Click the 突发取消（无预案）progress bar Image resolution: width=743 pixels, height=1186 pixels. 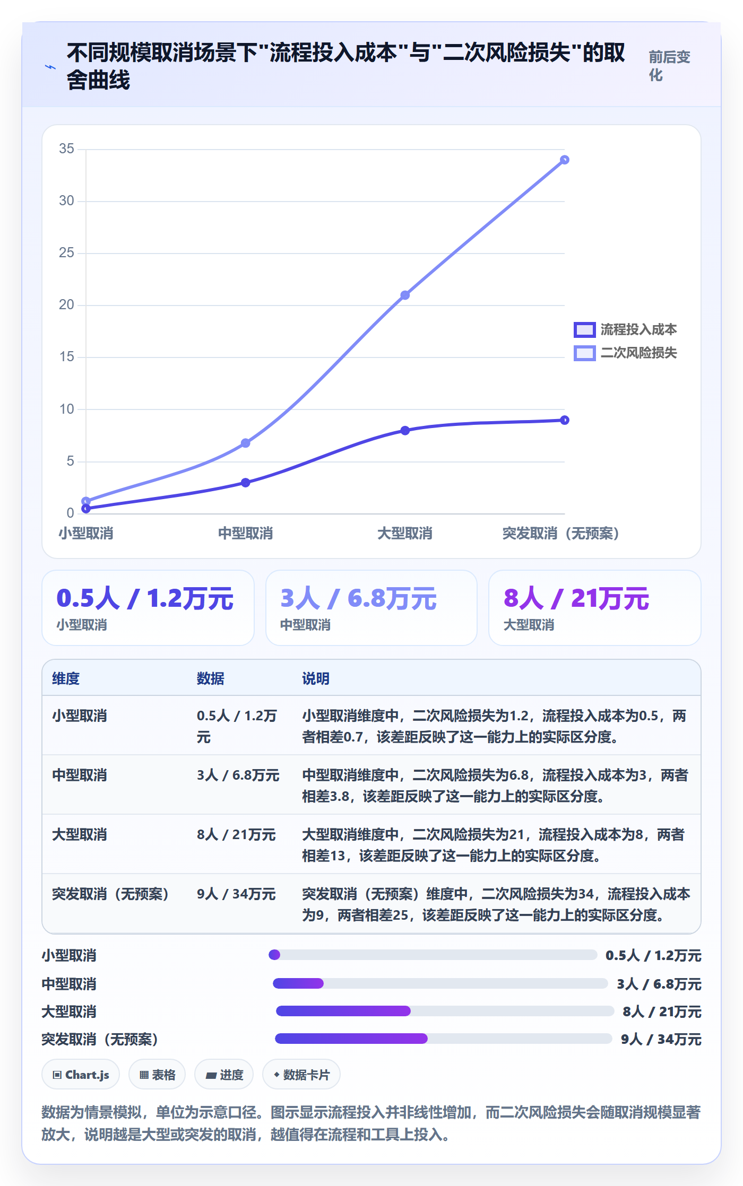tap(444, 1039)
